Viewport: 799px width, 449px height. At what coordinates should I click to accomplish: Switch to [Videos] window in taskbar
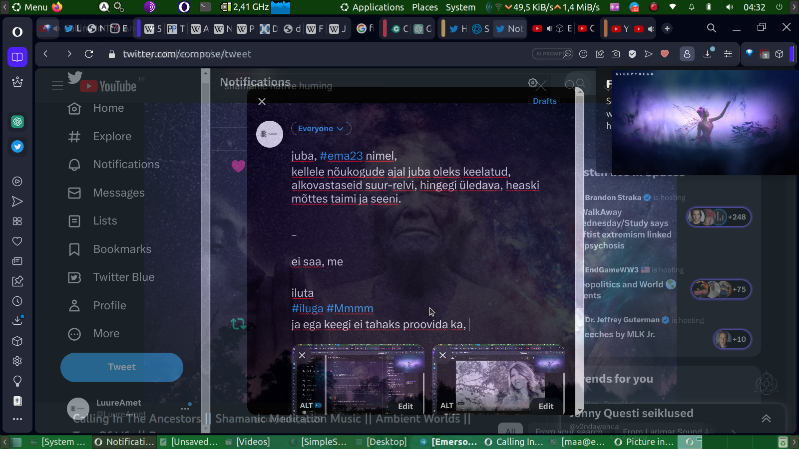(247, 442)
